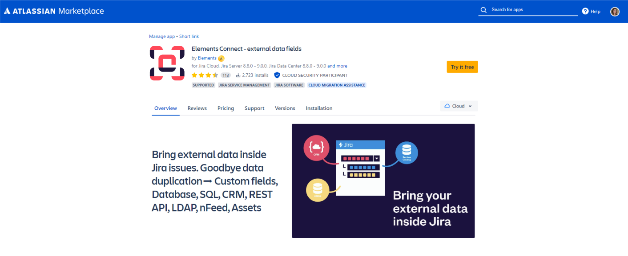The image size is (628, 256).
Task: Select the Installation tab
Action: [x=319, y=108]
